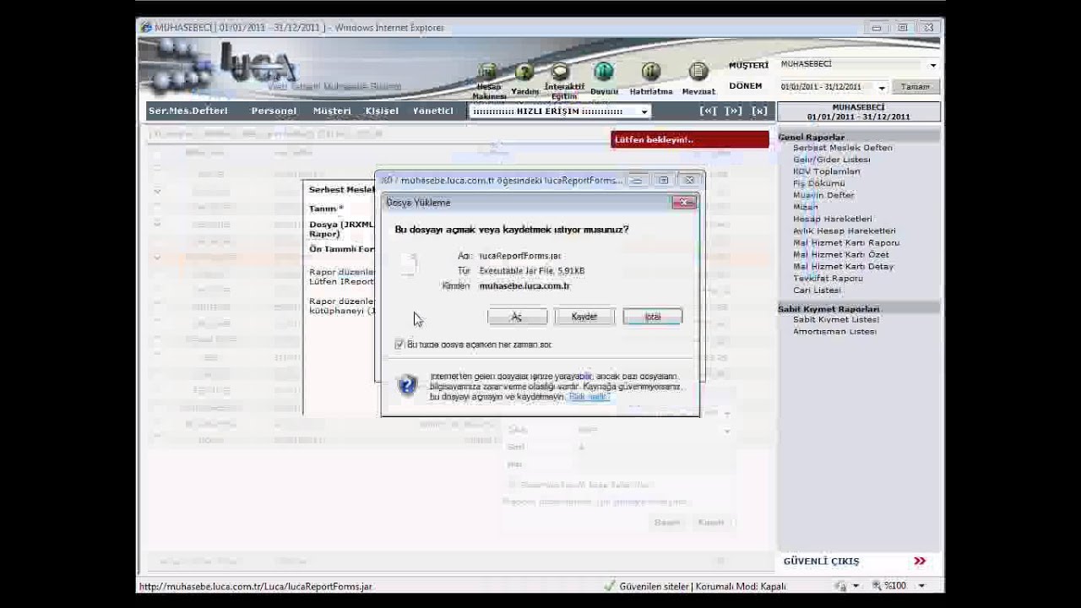This screenshot has height=608, width=1081.
Task: Open Gelir/Gider Listesi report
Action: pos(831,160)
